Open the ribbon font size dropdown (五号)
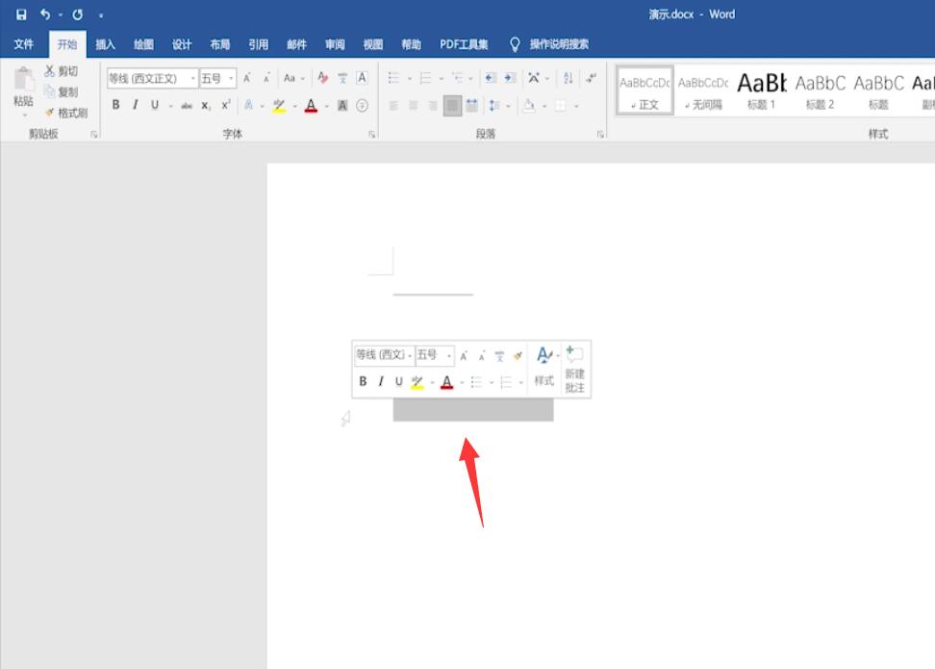The height and width of the screenshot is (669, 935). click(231, 78)
